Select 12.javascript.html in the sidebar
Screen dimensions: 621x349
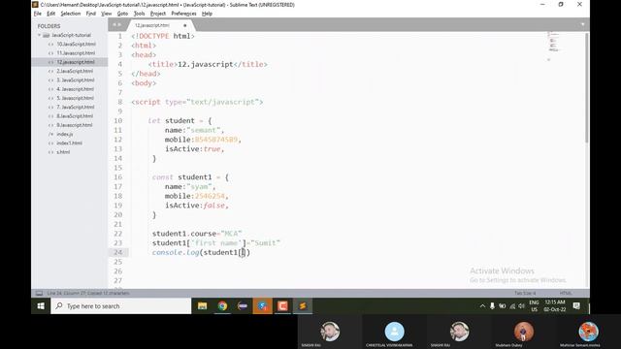pos(76,62)
